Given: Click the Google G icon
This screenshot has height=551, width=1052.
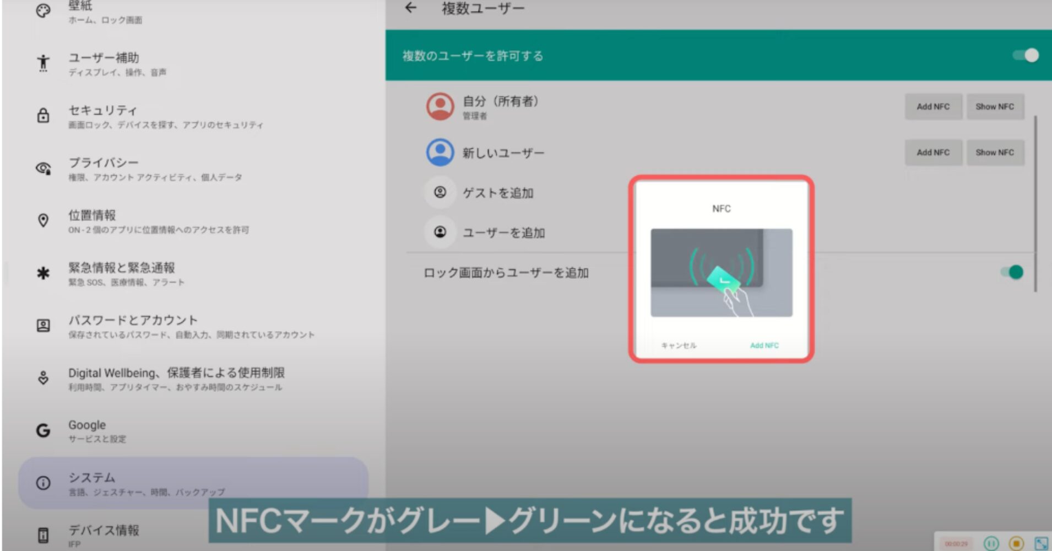Looking at the screenshot, I should point(43,430).
